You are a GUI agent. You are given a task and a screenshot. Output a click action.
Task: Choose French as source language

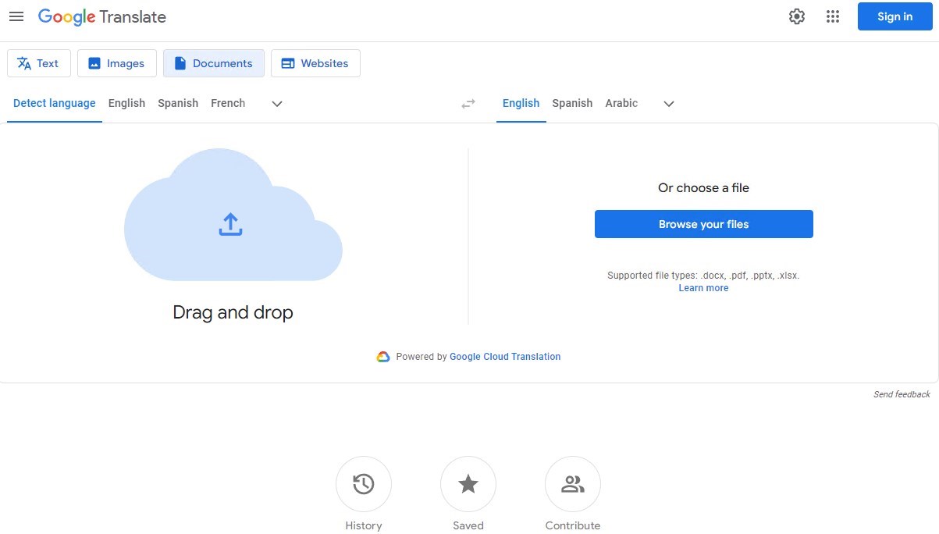pos(228,103)
